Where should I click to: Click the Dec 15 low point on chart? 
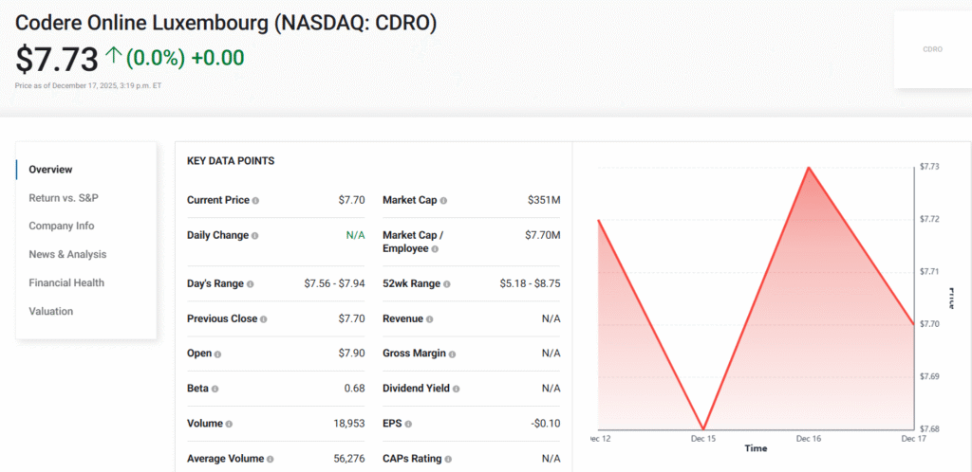702,428
